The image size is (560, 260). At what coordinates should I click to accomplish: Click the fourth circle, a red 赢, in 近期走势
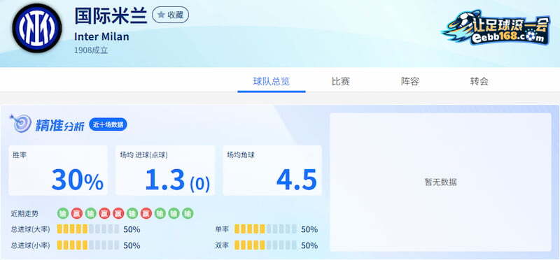[x=104, y=214]
